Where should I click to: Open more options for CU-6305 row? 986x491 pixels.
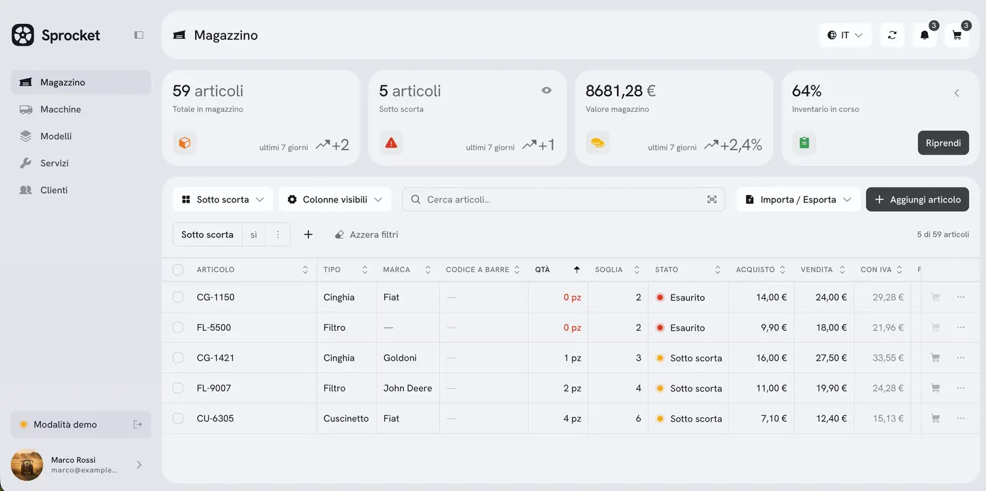(x=961, y=418)
